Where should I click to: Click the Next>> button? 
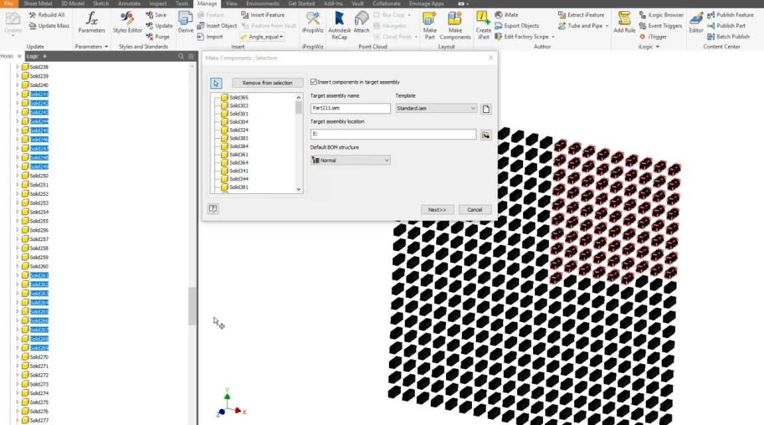(x=437, y=210)
